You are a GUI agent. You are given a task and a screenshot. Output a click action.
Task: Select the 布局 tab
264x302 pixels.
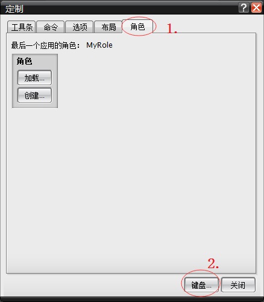click(108, 27)
